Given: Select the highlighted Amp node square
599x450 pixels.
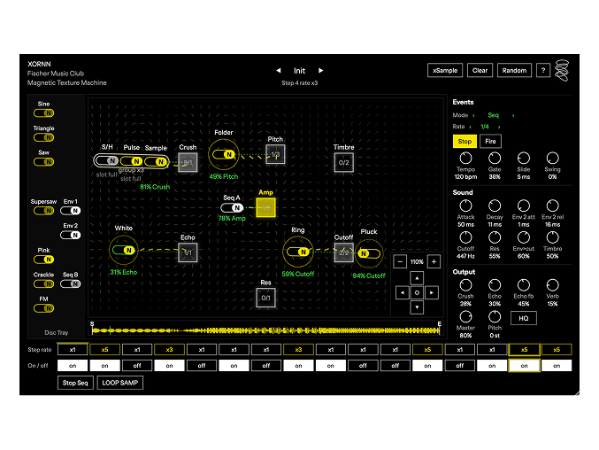Looking at the screenshot, I should (266, 207).
